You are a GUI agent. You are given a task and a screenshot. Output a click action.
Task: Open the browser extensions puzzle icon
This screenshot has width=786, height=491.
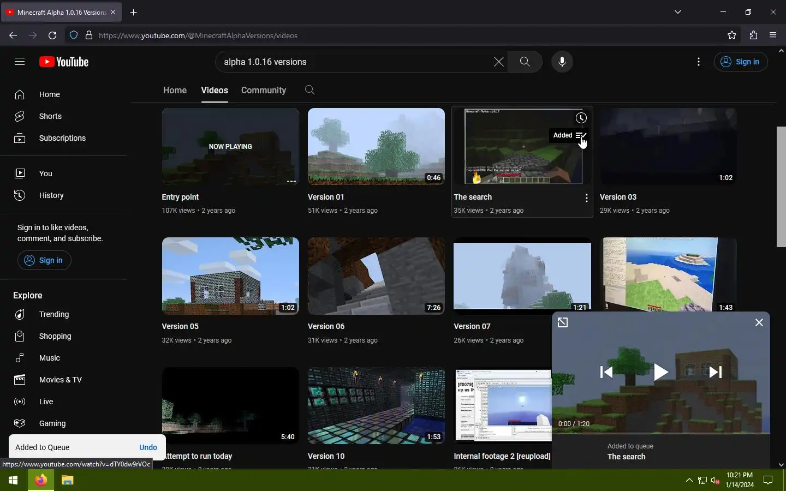[753, 35]
